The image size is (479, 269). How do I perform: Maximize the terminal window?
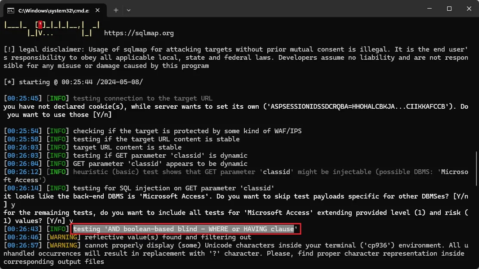449,9
